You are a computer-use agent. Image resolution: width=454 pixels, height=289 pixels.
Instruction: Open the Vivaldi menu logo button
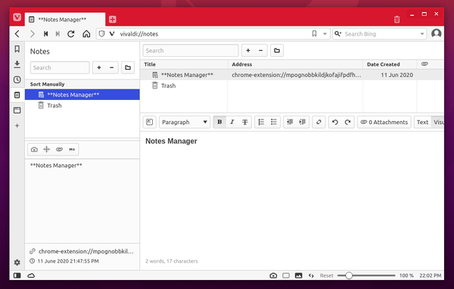coord(17,17)
